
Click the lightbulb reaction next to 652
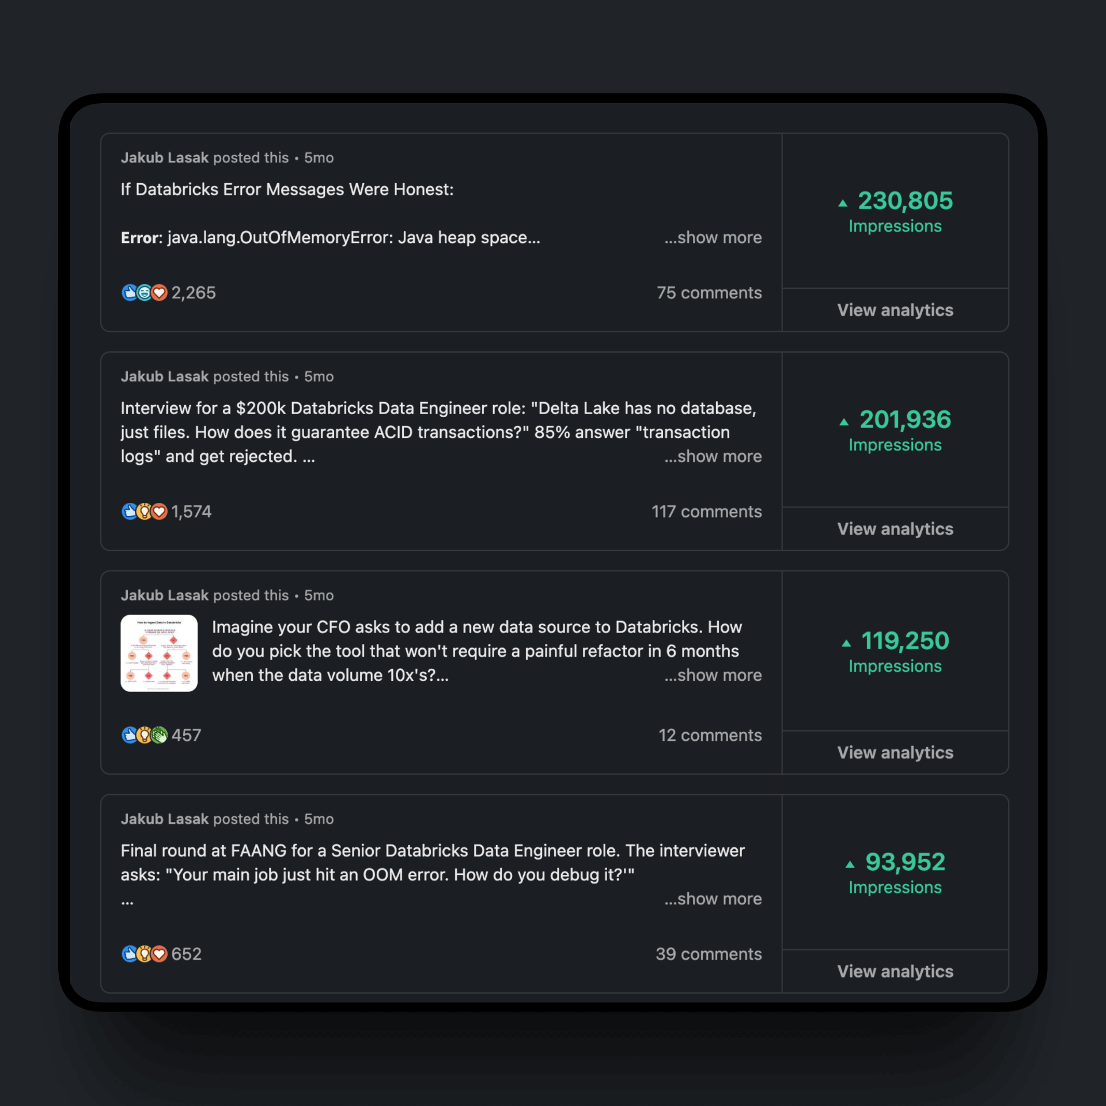pyautogui.click(x=145, y=954)
